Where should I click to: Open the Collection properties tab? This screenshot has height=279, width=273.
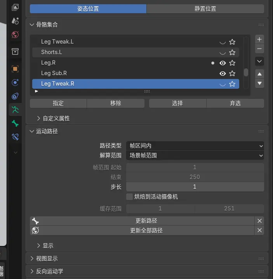[x=15, y=51]
